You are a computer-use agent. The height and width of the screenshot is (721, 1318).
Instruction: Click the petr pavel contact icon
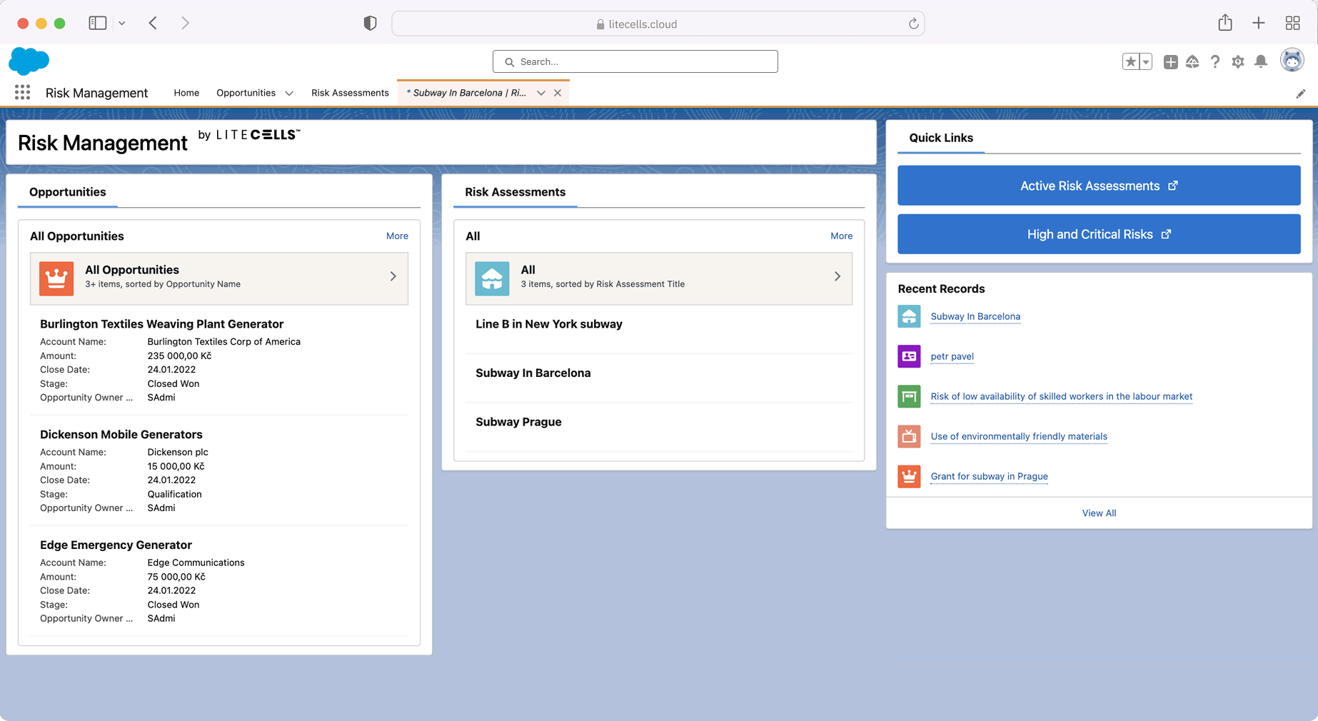tap(909, 356)
